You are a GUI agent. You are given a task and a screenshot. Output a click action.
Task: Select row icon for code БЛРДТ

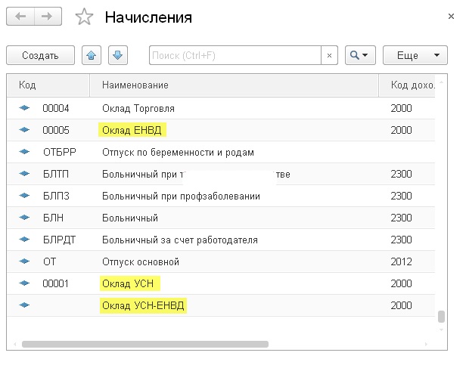click(x=24, y=240)
